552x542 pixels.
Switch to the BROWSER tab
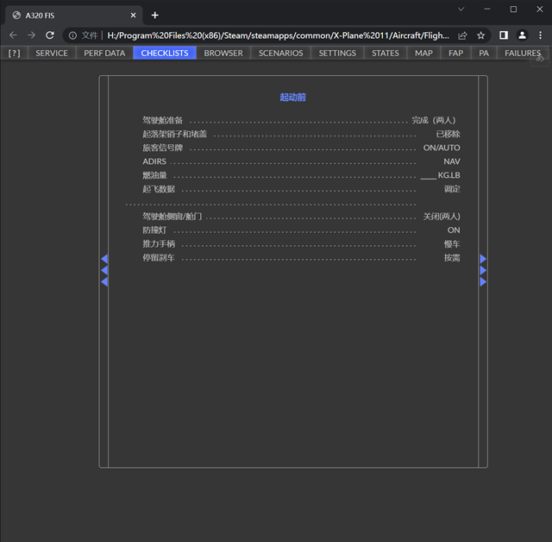point(223,53)
